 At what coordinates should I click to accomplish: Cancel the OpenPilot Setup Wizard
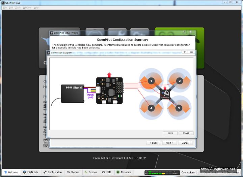[x=185, y=143]
